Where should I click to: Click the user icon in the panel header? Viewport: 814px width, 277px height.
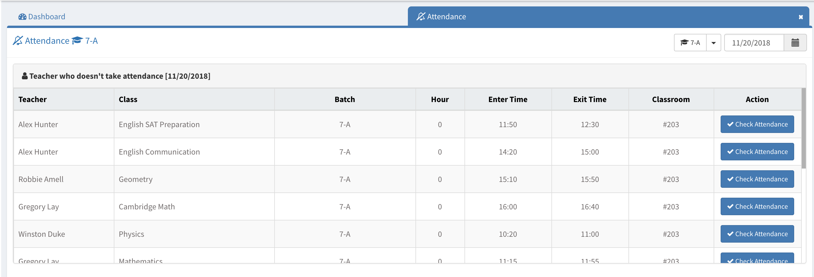click(x=24, y=76)
